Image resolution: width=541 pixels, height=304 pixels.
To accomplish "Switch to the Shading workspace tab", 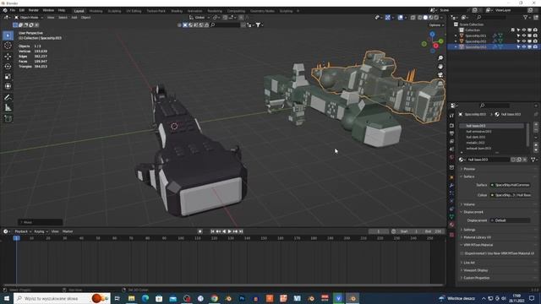I will click(x=177, y=11).
